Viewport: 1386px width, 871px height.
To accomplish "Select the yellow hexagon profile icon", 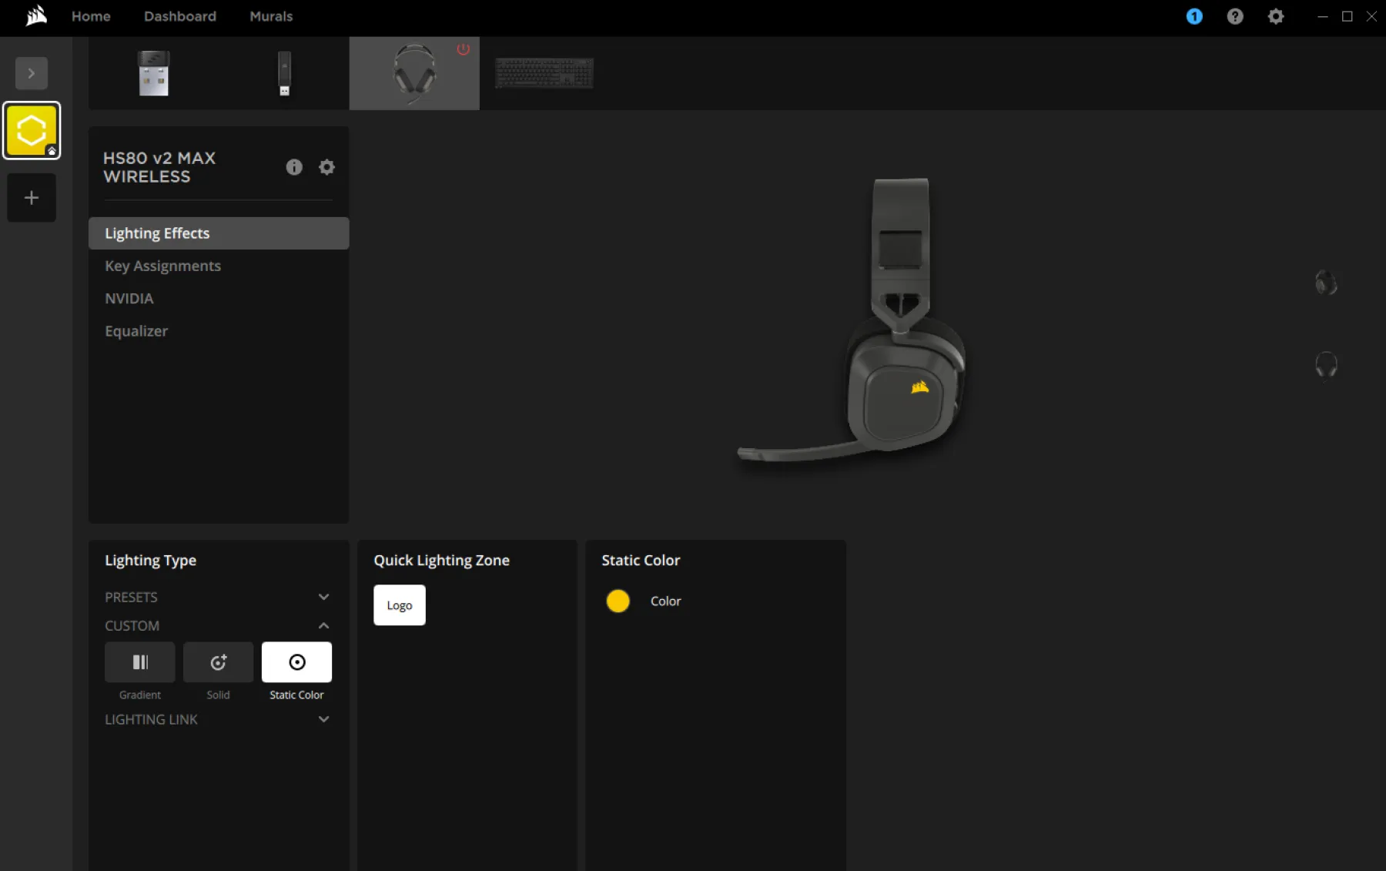I will click(x=32, y=130).
